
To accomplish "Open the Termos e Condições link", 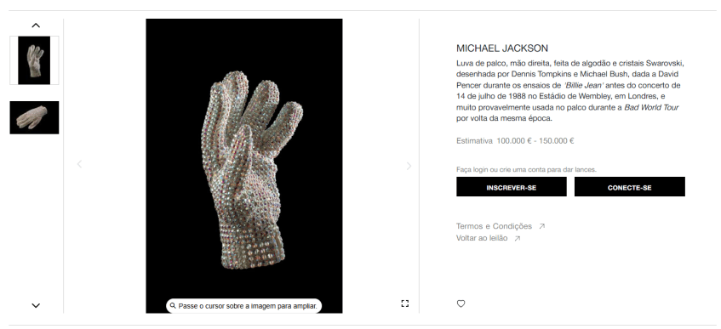I will point(494,226).
